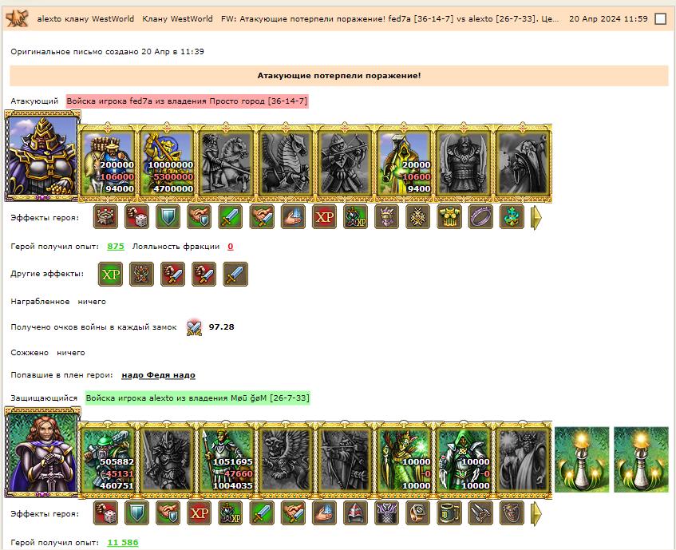Click the ring effect icon in attacker effects
676x550 pixels.
[480, 217]
